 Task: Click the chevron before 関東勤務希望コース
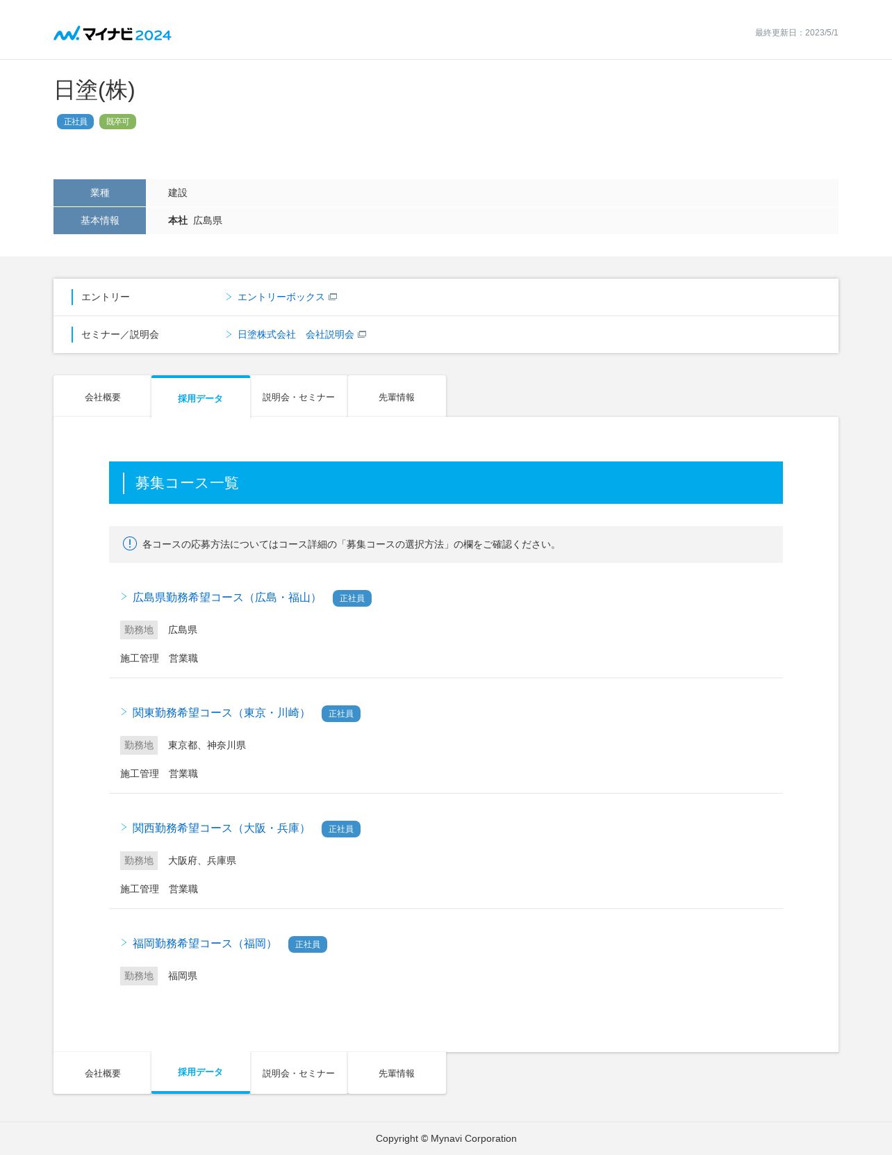124,712
